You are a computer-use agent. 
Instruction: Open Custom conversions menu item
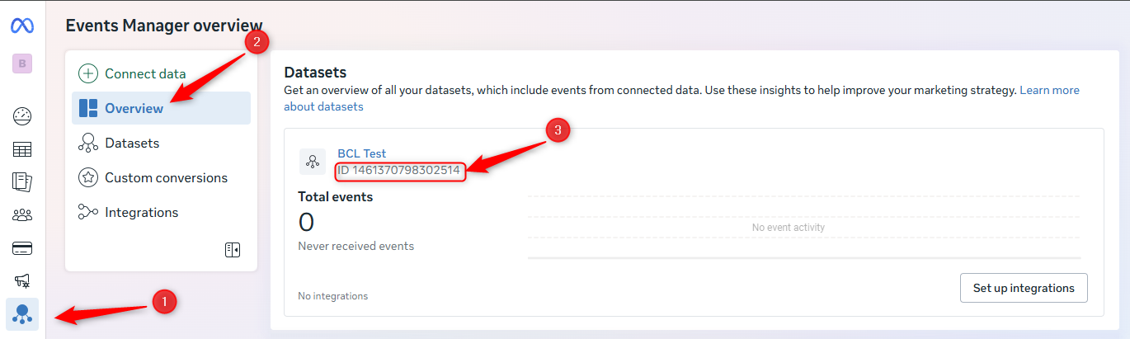click(165, 177)
